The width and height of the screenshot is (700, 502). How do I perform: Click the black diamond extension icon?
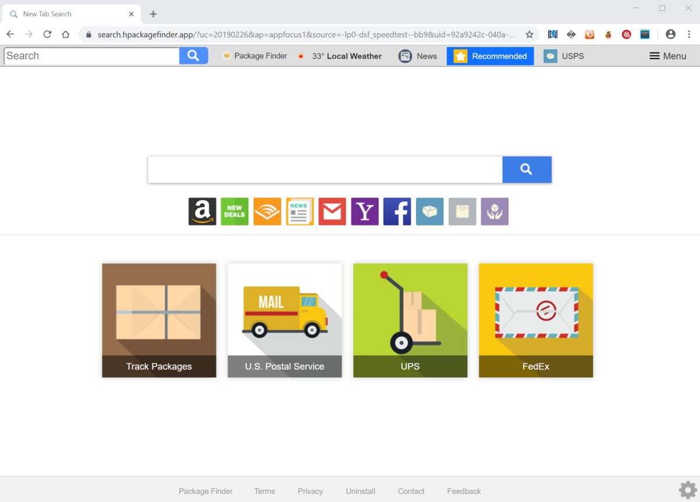coord(571,34)
